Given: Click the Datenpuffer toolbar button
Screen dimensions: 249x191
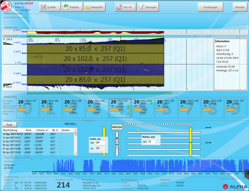Looking at the screenshot, I should point(92,7).
